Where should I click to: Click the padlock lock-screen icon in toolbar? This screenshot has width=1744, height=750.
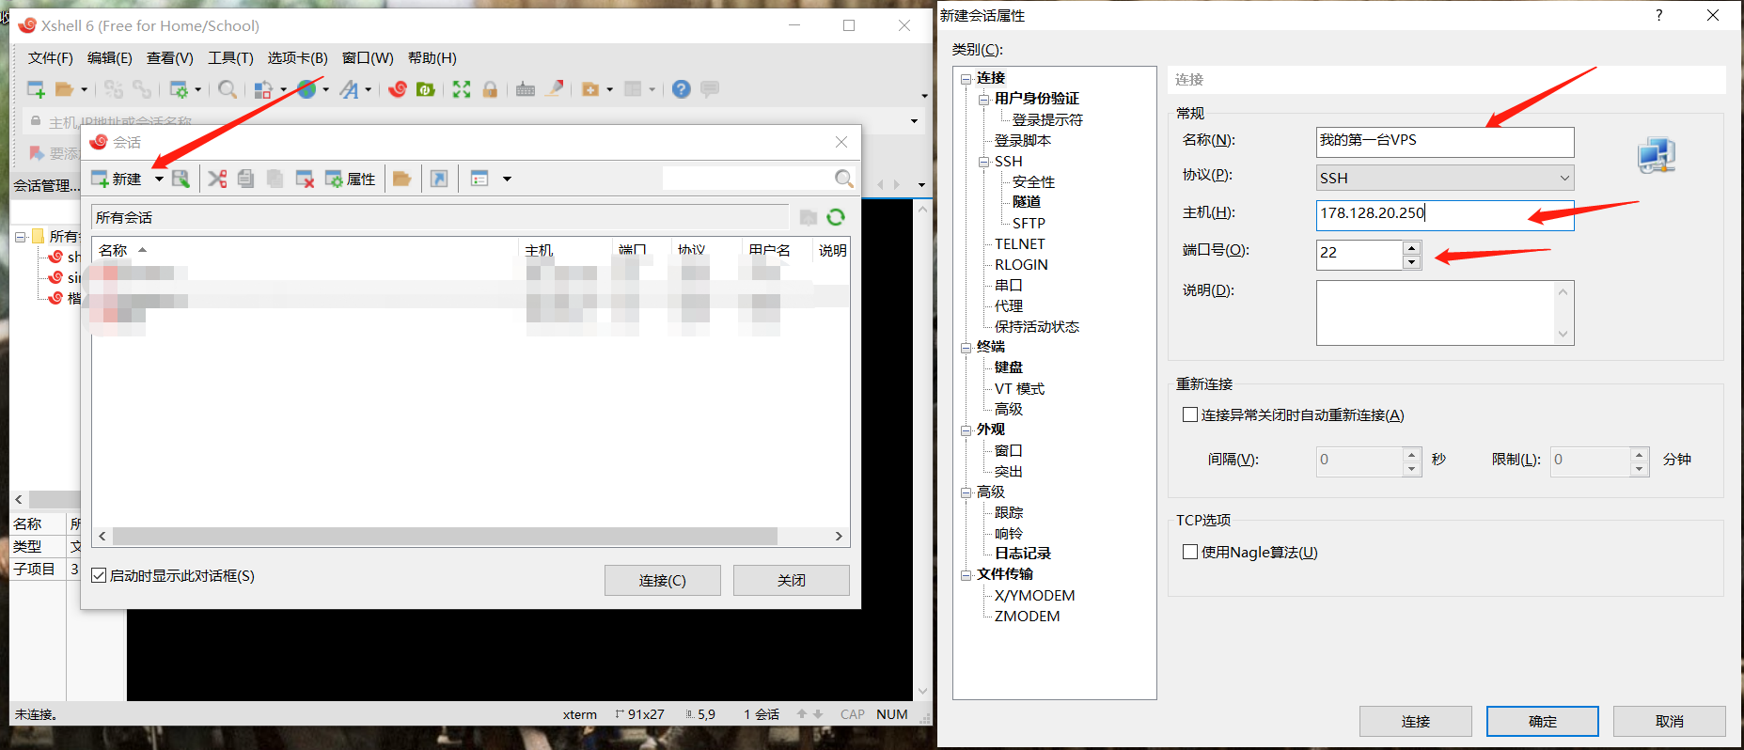(x=490, y=89)
